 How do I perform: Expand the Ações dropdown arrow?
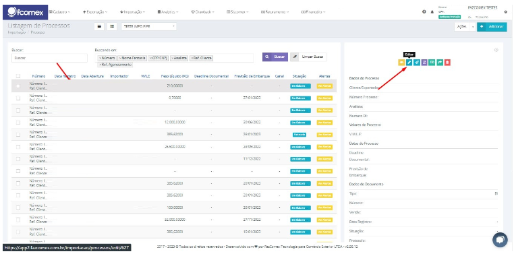click(473, 27)
